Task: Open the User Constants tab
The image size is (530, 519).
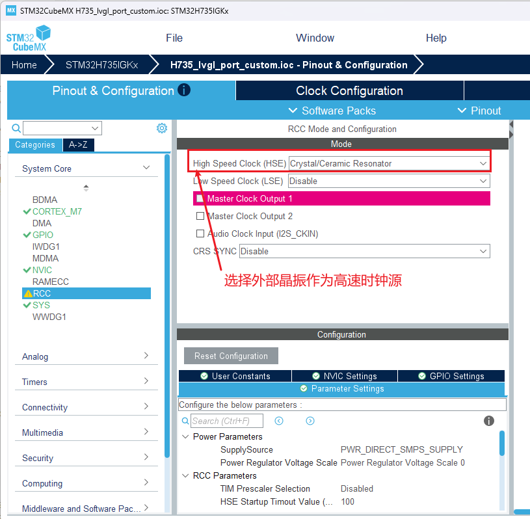Action: tap(235, 376)
